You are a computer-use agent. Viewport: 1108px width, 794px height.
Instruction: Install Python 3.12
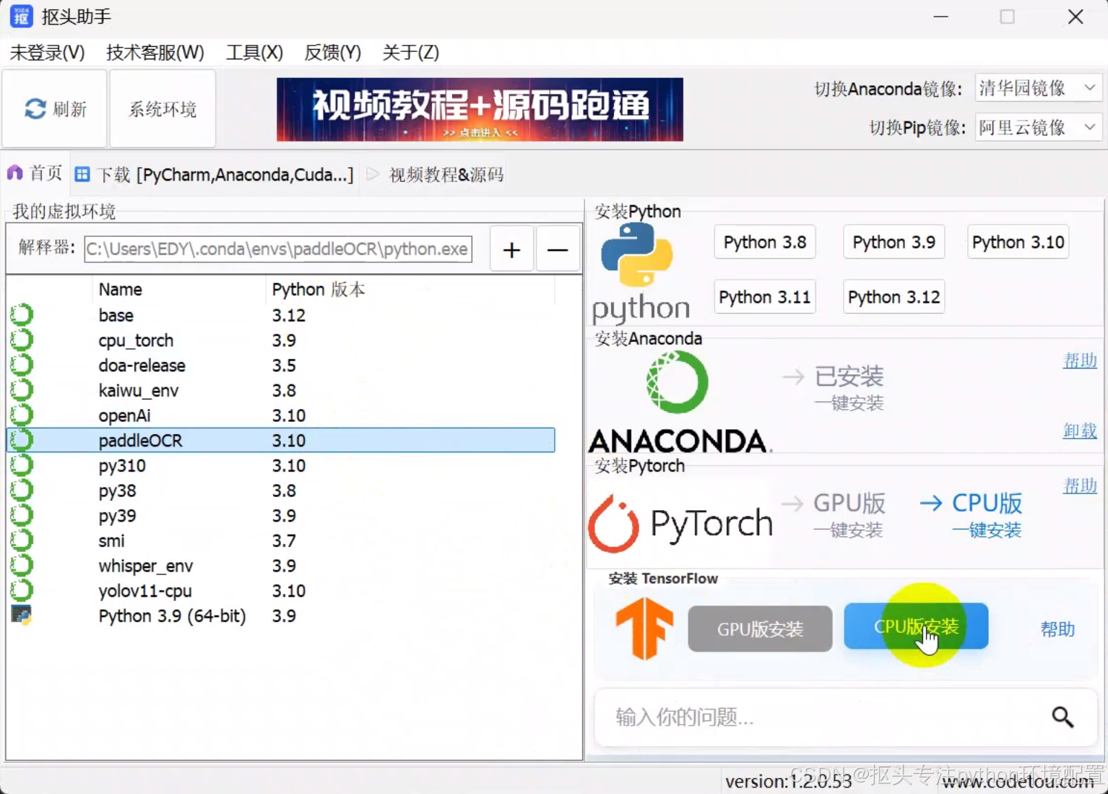tap(893, 297)
